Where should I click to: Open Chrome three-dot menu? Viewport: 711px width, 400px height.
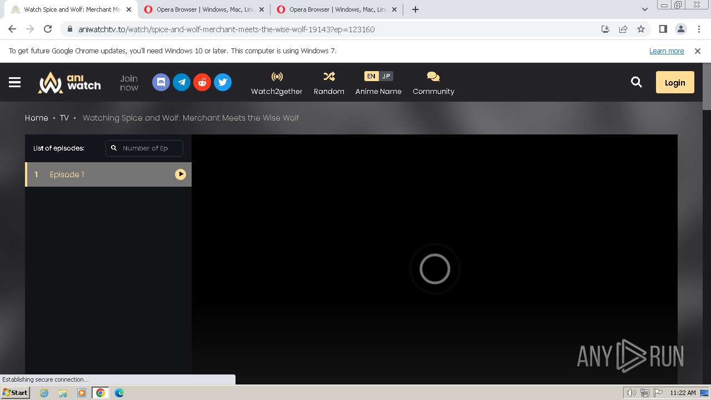click(699, 29)
